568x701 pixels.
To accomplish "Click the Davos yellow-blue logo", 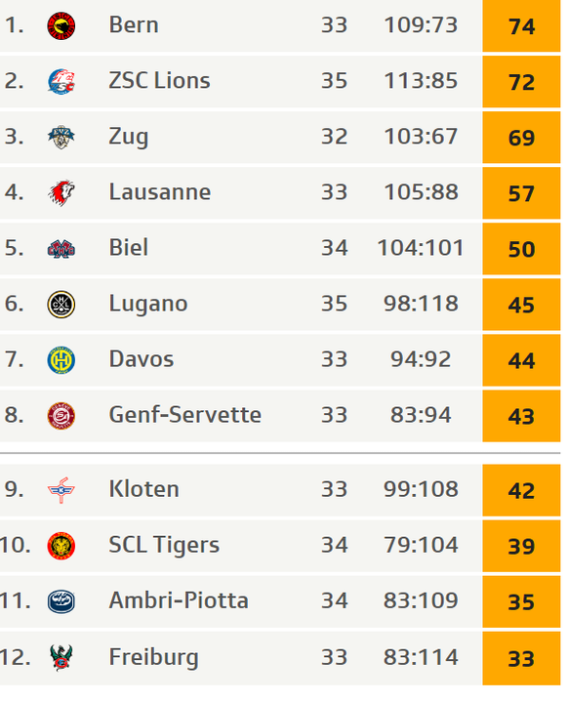I will click(x=61, y=360).
